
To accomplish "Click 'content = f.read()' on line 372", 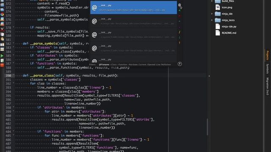I will click(53, 3).
